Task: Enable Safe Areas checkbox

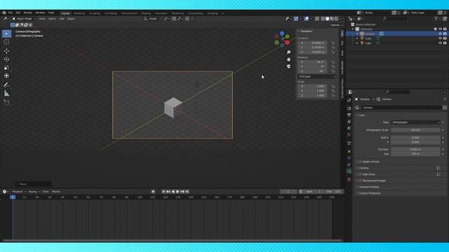Action: pos(361,174)
